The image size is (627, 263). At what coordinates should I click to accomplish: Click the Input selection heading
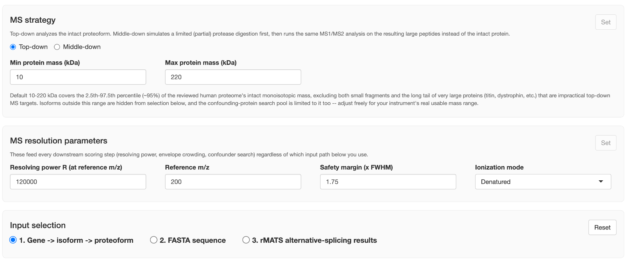(38, 225)
